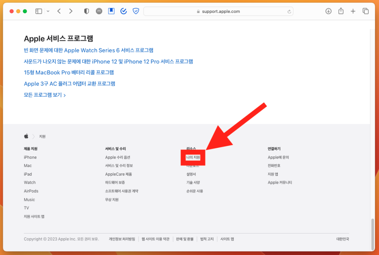This screenshot has height=255, width=379.
Task: Open Apple 수리 옵션 link
Action: (x=118, y=157)
